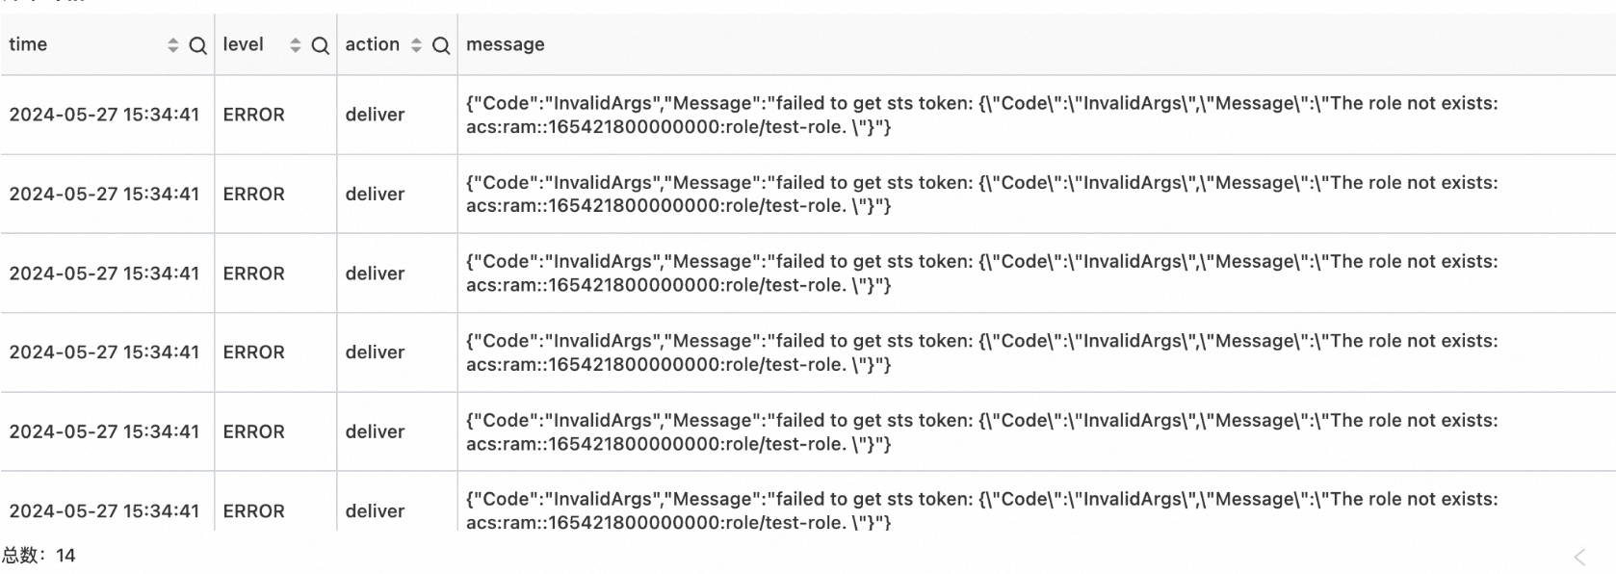The image size is (1616, 574).
Task: Click ERROR level in the fifth row
Action: tap(254, 432)
